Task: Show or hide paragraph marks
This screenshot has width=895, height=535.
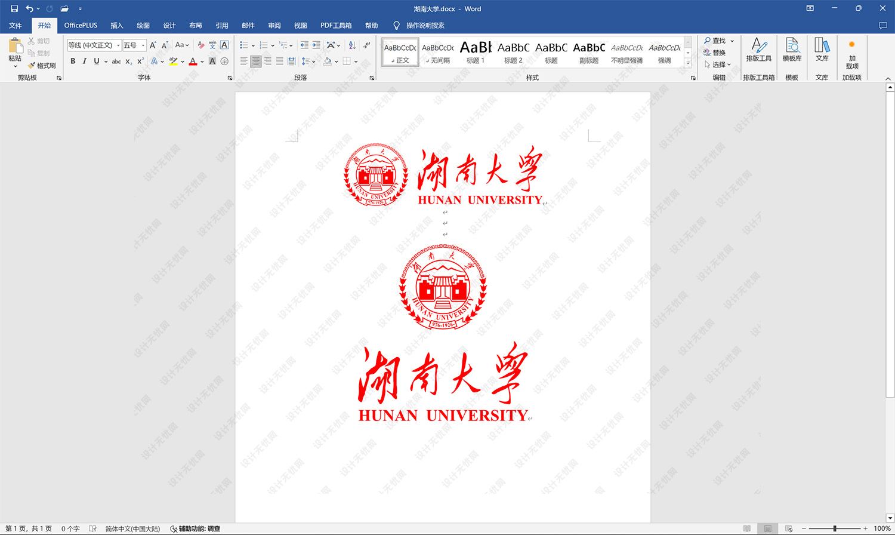Action: (x=367, y=45)
